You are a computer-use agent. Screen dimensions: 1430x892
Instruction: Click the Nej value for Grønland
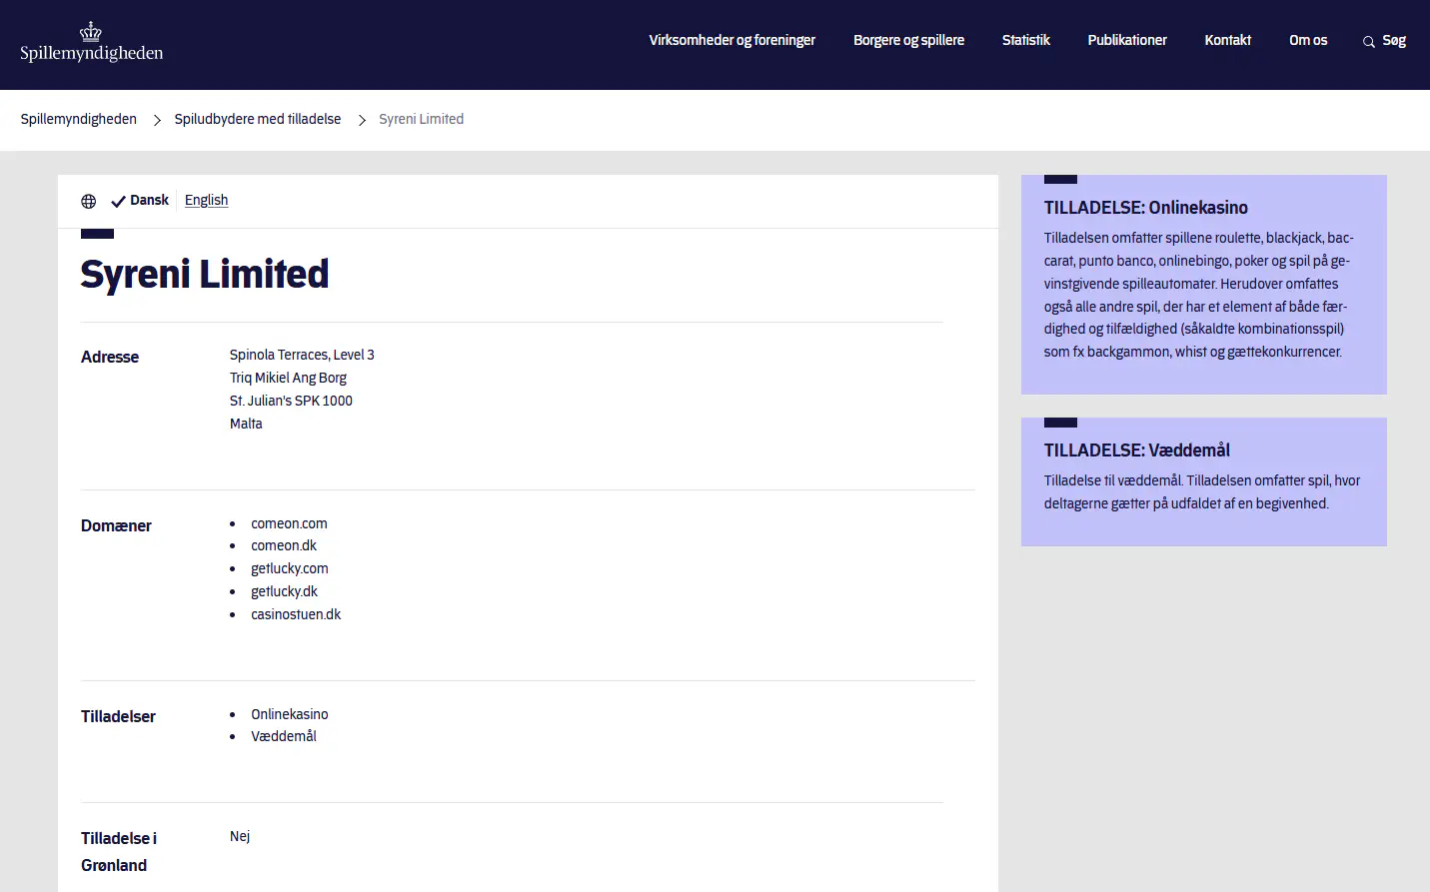240,836
